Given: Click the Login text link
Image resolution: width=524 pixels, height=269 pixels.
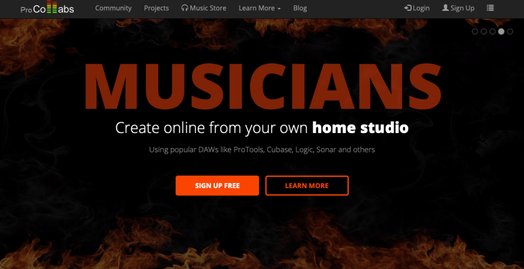Looking at the screenshot, I should coord(421,8).
